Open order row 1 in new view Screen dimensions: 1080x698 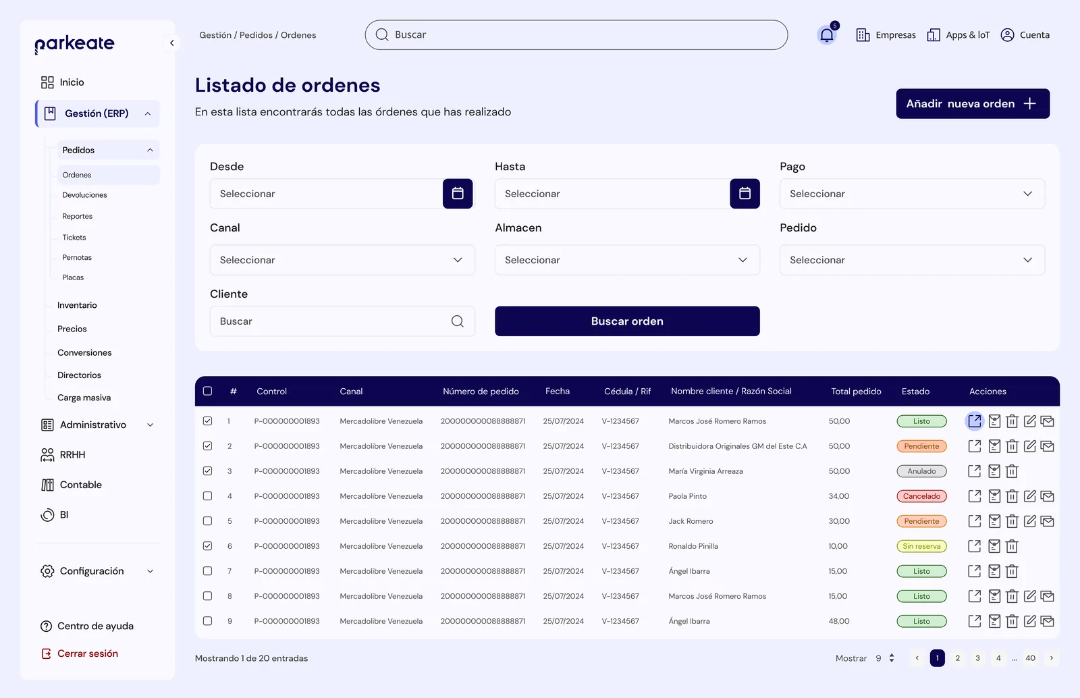pyautogui.click(x=975, y=421)
